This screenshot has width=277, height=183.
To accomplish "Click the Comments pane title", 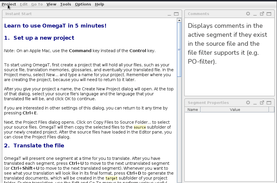I will [199, 14].
